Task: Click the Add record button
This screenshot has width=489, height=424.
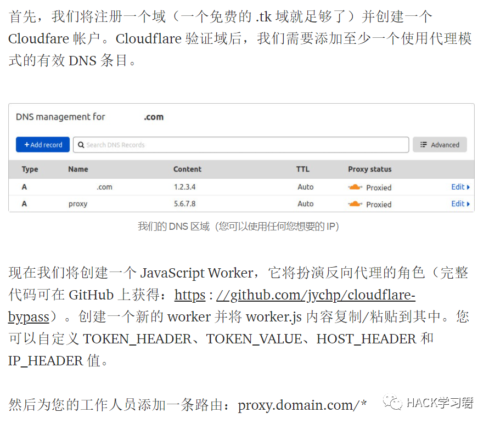Action: pyautogui.click(x=43, y=145)
